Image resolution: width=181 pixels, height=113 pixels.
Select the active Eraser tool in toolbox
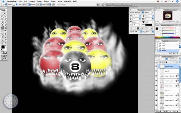click(2, 28)
